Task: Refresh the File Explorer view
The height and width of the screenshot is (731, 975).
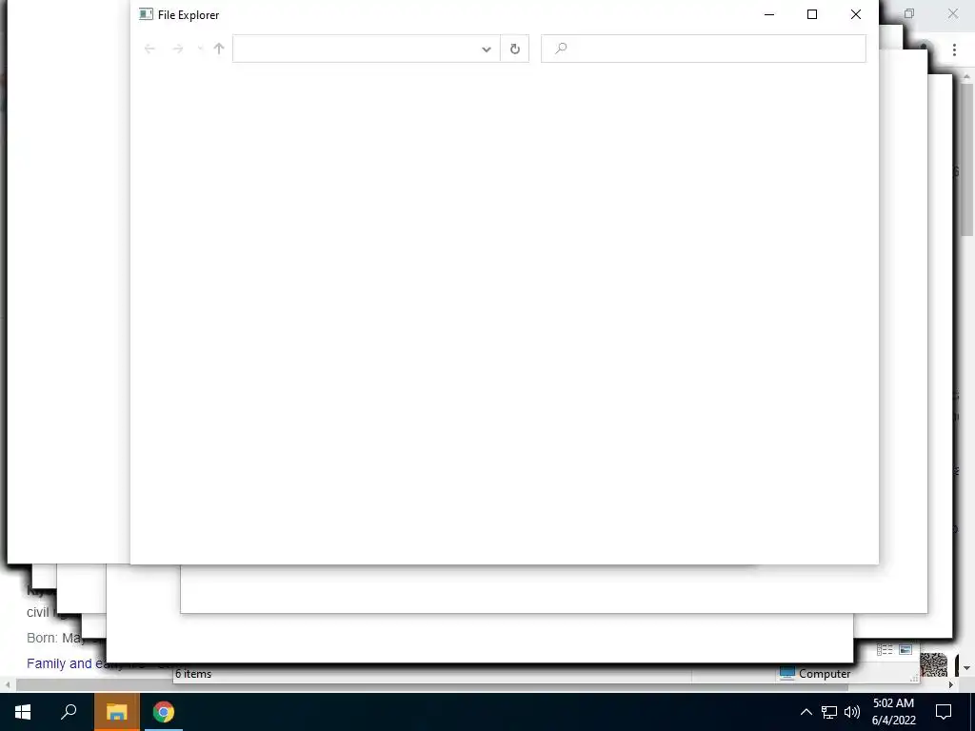Action: point(515,49)
